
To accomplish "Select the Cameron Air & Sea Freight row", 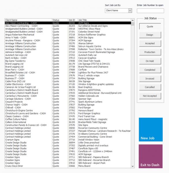I will [68, 87].
